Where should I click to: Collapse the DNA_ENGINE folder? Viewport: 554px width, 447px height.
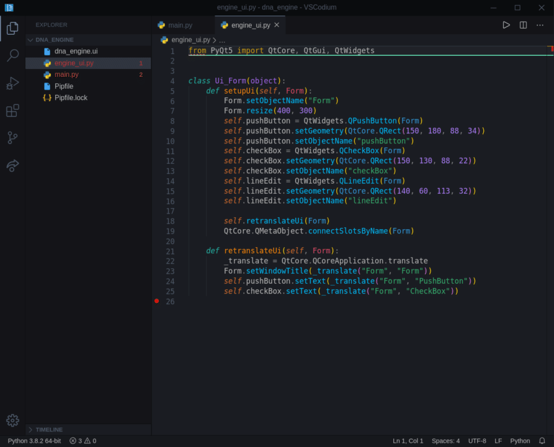click(x=30, y=39)
